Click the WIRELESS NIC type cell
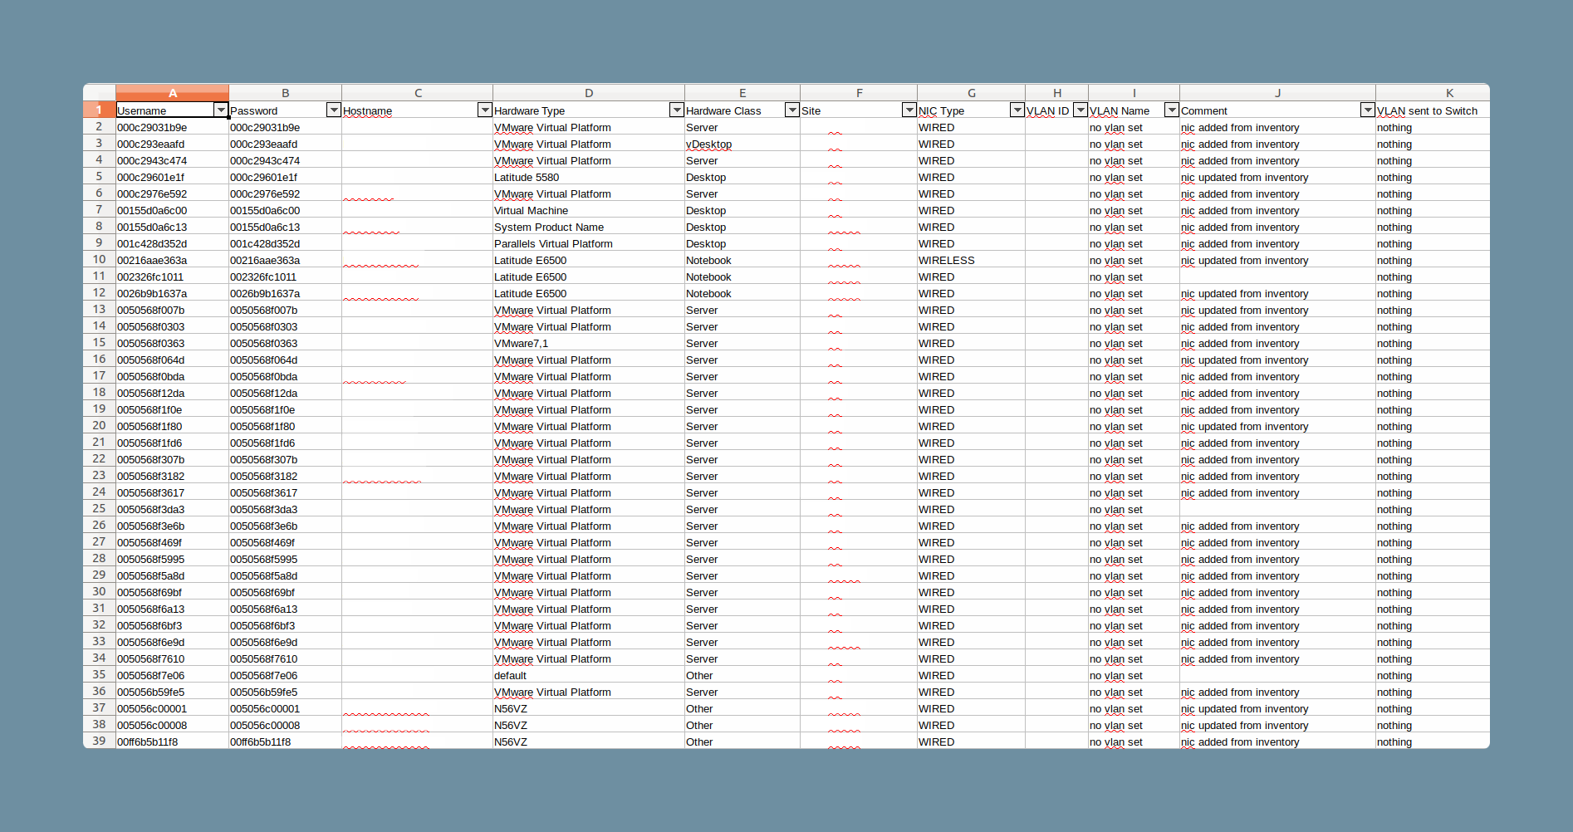 point(971,260)
